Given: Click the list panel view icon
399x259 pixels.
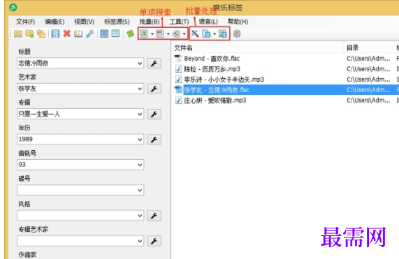Looking at the screenshot, I should (115, 34).
